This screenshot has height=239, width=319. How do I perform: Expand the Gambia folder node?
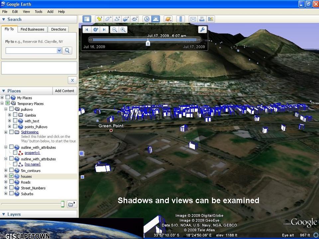coord(10,115)
